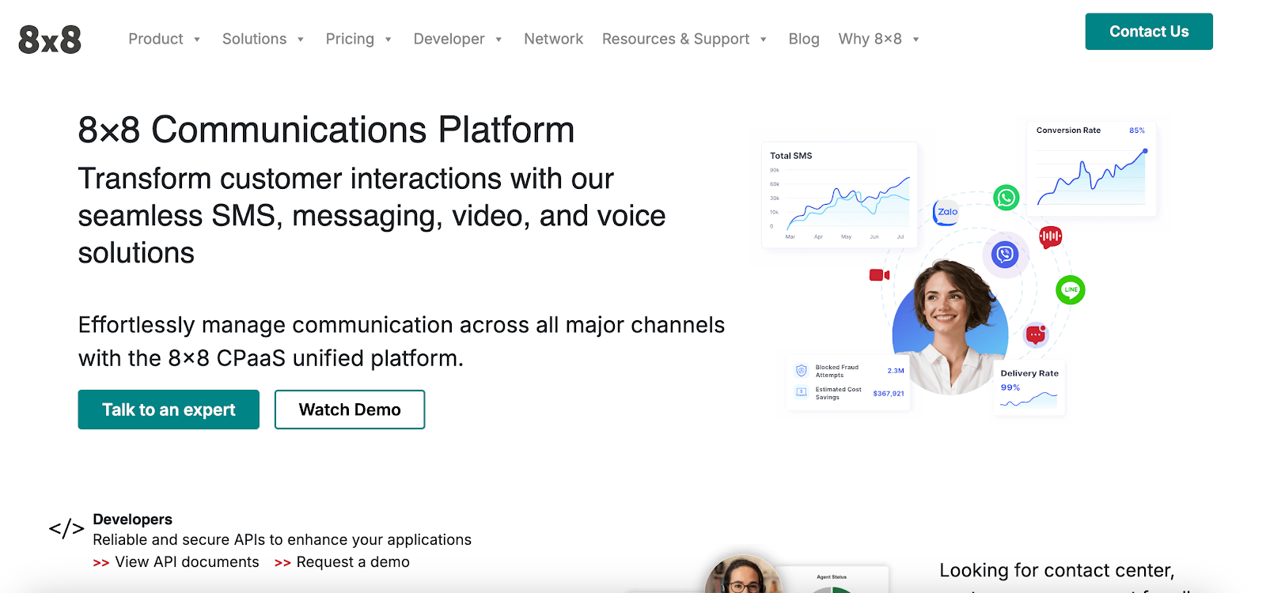Click the Delivery Rate card
The width and height of the screenshot is (1266, 593).
1029,389
